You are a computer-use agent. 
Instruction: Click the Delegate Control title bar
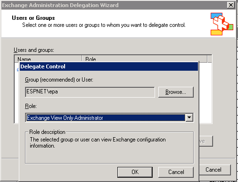point(109,66)
